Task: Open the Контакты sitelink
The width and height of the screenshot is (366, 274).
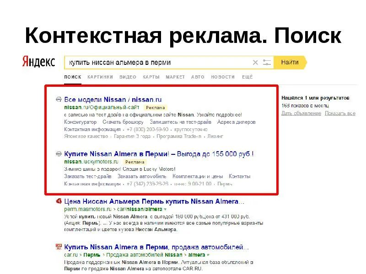Action: pos(239,176)
